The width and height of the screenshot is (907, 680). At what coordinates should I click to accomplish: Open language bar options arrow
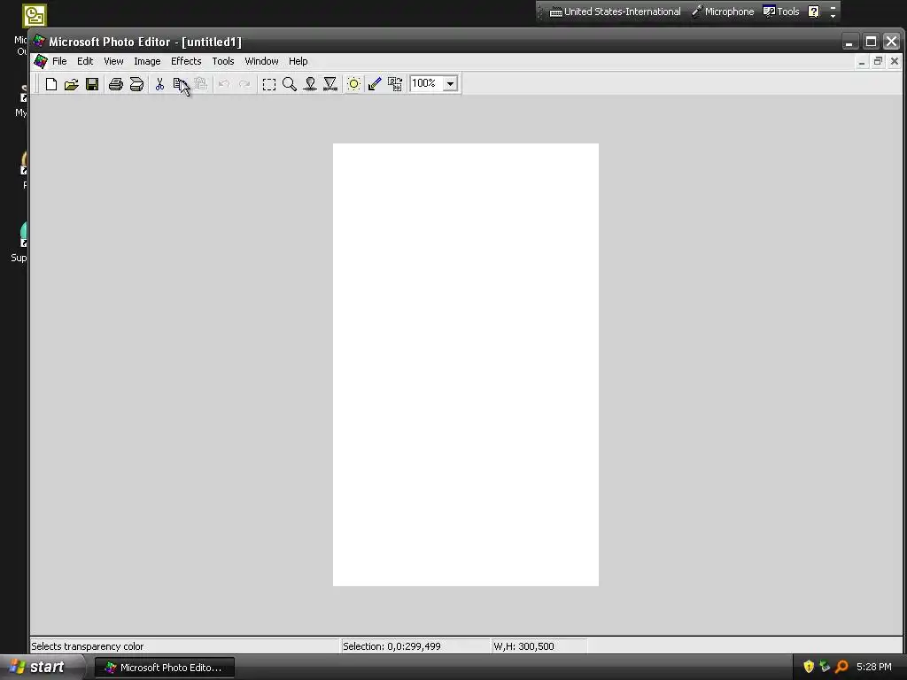[833, 16]
